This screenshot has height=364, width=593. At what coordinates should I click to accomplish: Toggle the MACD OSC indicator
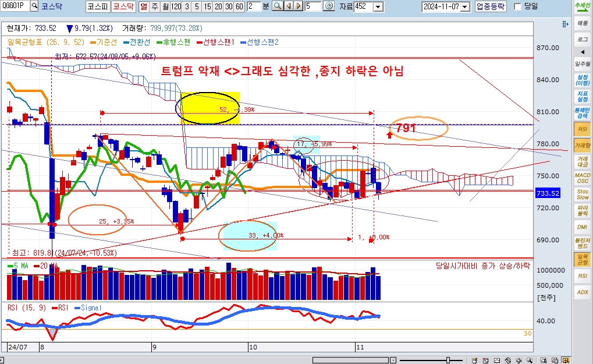coord(583,178)
